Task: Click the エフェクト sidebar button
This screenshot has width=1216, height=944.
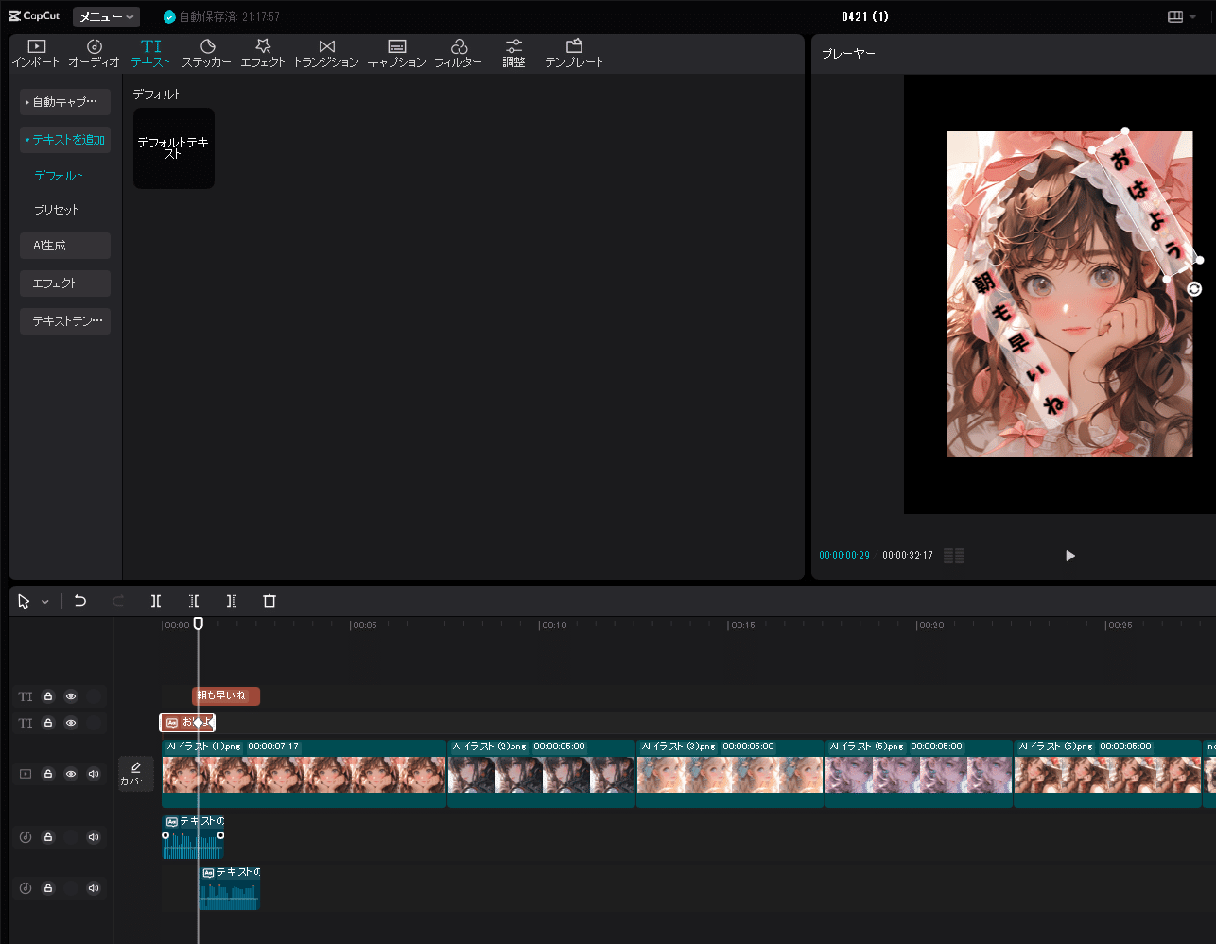Action: point(65,283)
